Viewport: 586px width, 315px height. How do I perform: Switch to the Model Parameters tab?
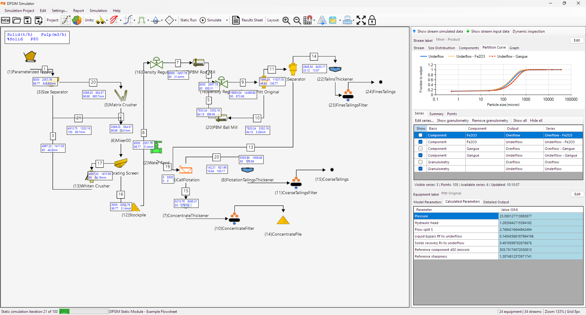click(427, 202)
